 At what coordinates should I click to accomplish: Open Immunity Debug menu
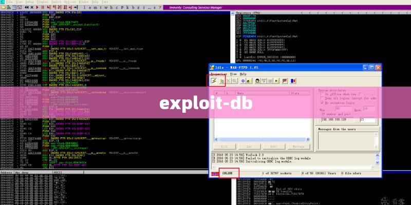[30, 2]
